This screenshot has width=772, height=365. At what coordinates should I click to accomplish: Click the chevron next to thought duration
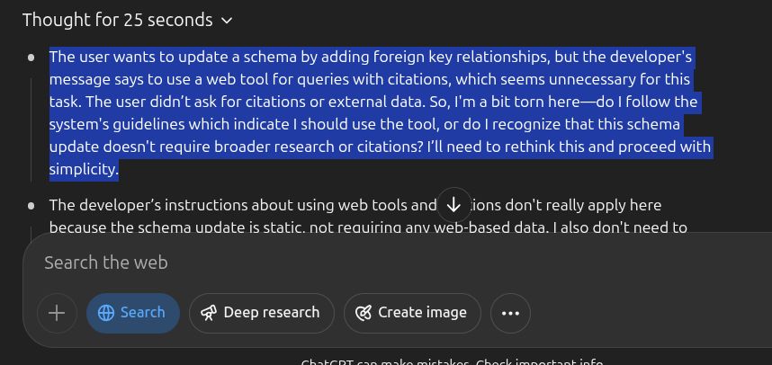coord(227,20)
